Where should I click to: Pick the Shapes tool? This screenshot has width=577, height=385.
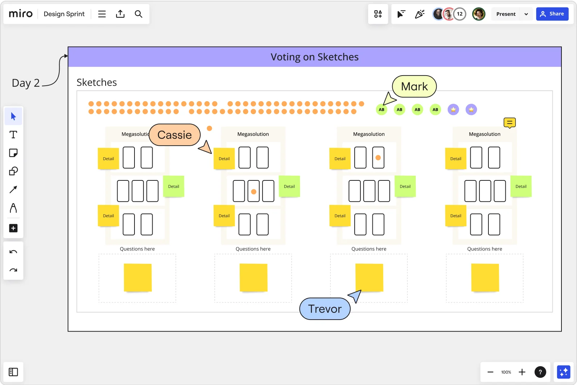13,171
